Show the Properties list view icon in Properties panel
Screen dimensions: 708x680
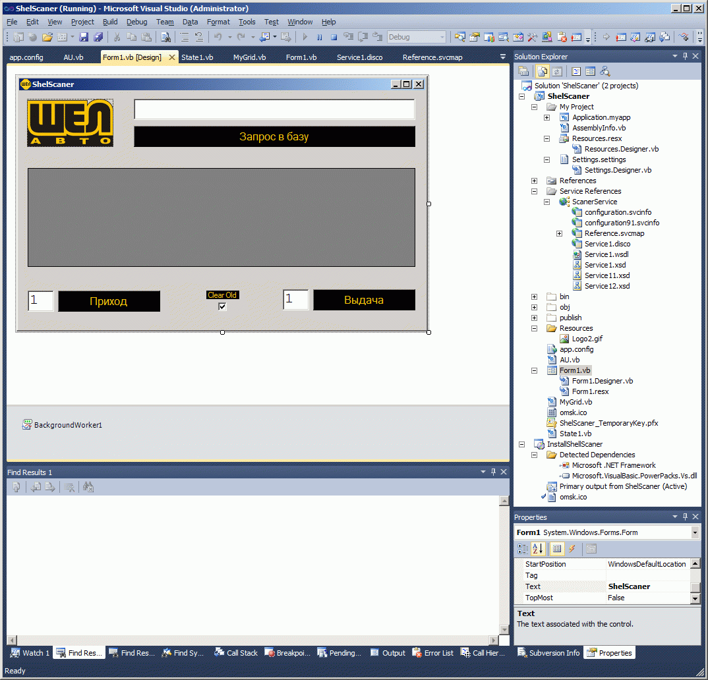tap(557, 549)
